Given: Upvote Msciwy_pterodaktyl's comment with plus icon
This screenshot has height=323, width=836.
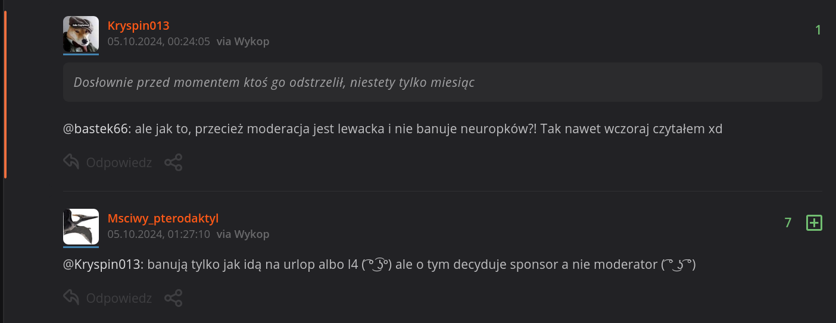Looking at the screenshot, I should pyautogui.click(x=814, y=223).
